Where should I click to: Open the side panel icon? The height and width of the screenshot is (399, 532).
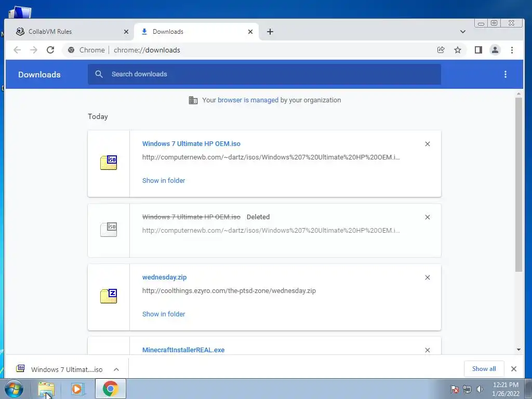pyautogui.click(x=478, y=50)
